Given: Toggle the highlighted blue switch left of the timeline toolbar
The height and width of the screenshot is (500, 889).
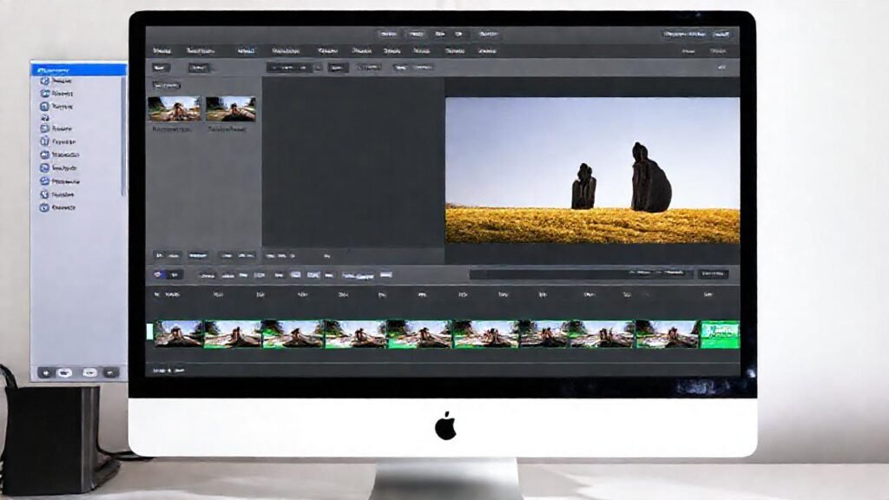Looking at the screenshot, I should coord(156,274).
